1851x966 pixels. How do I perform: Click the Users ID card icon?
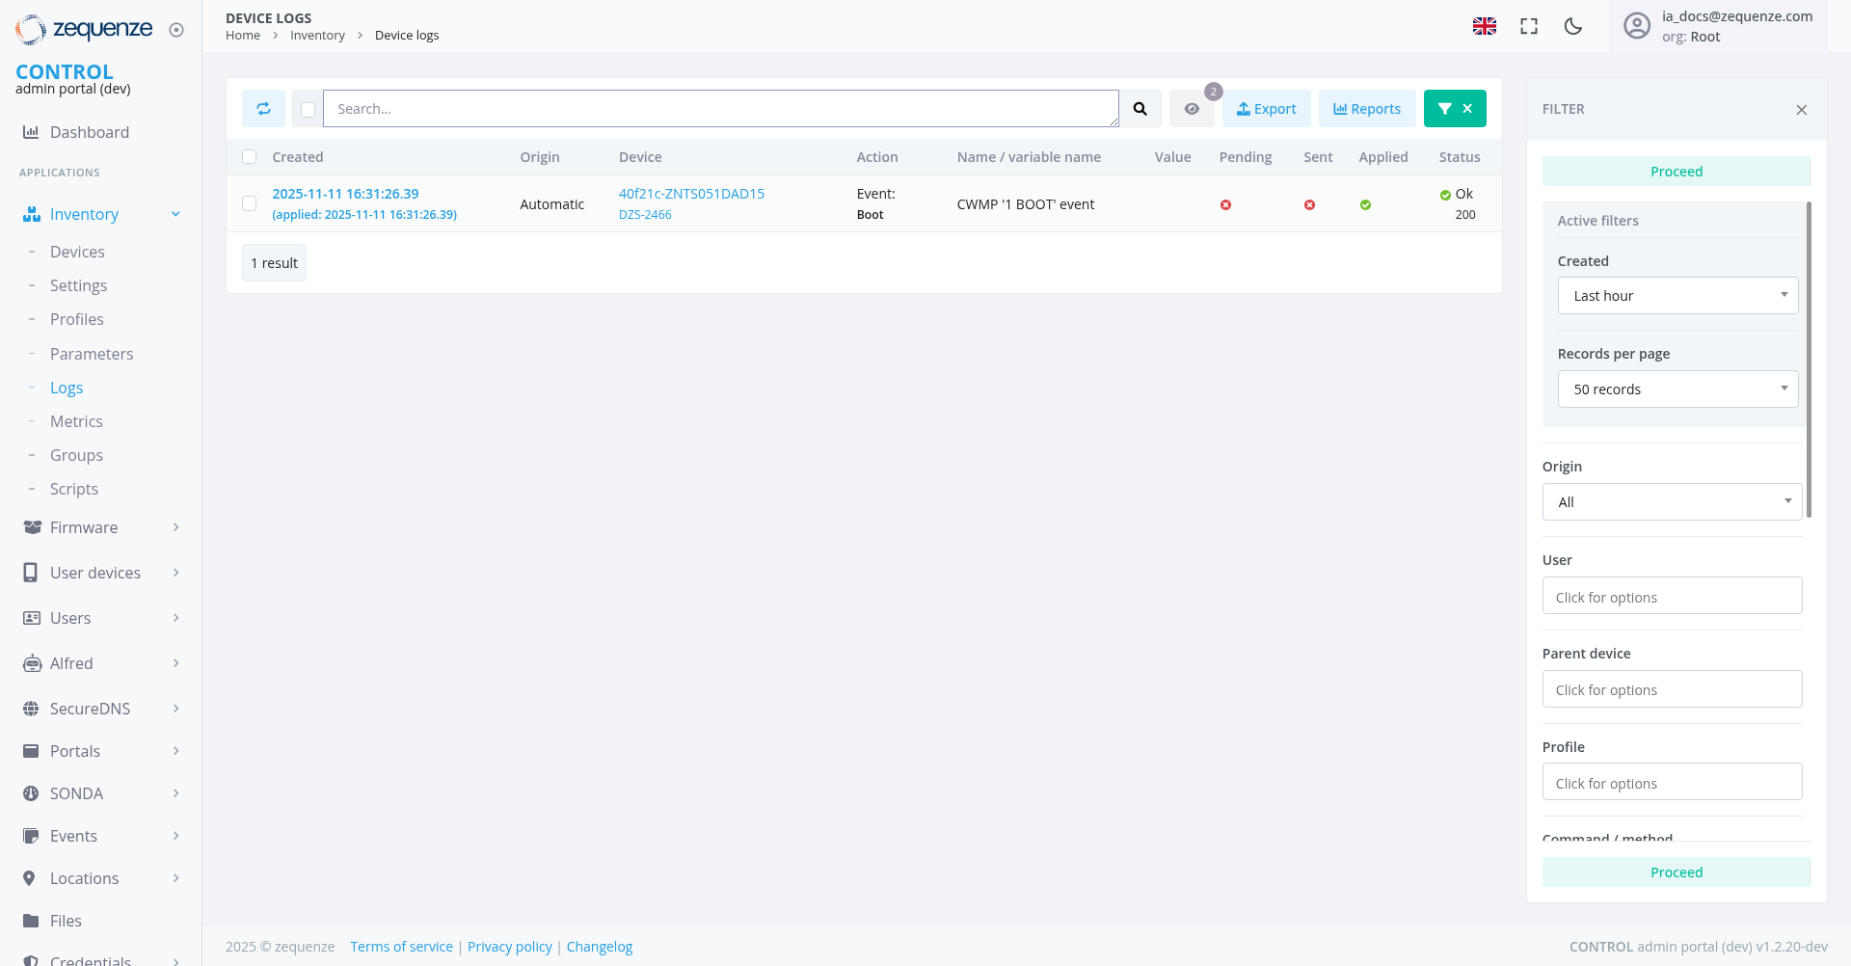[x=32, y=618]
